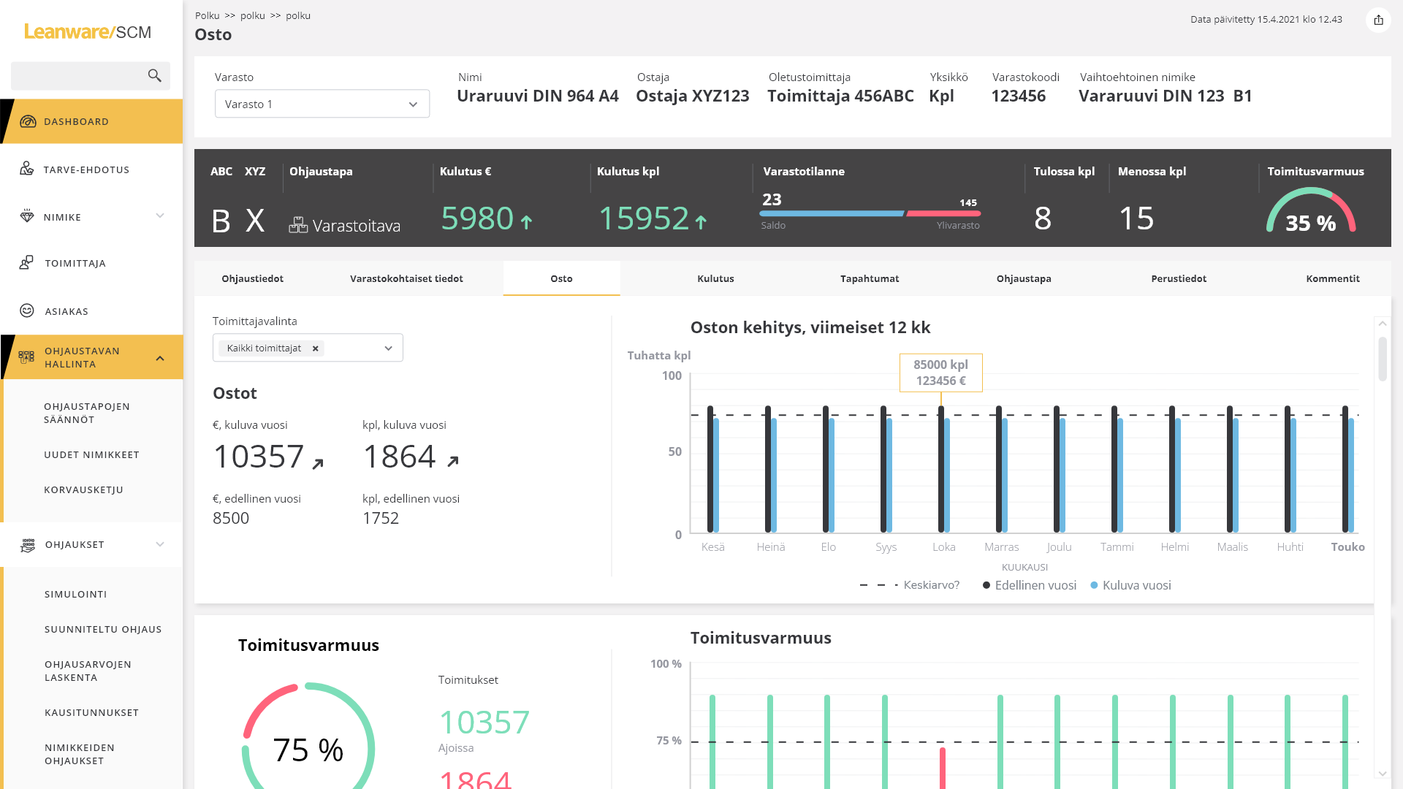
Task: Open the Varasto 1 dropdown
Action: click(322, 104)
